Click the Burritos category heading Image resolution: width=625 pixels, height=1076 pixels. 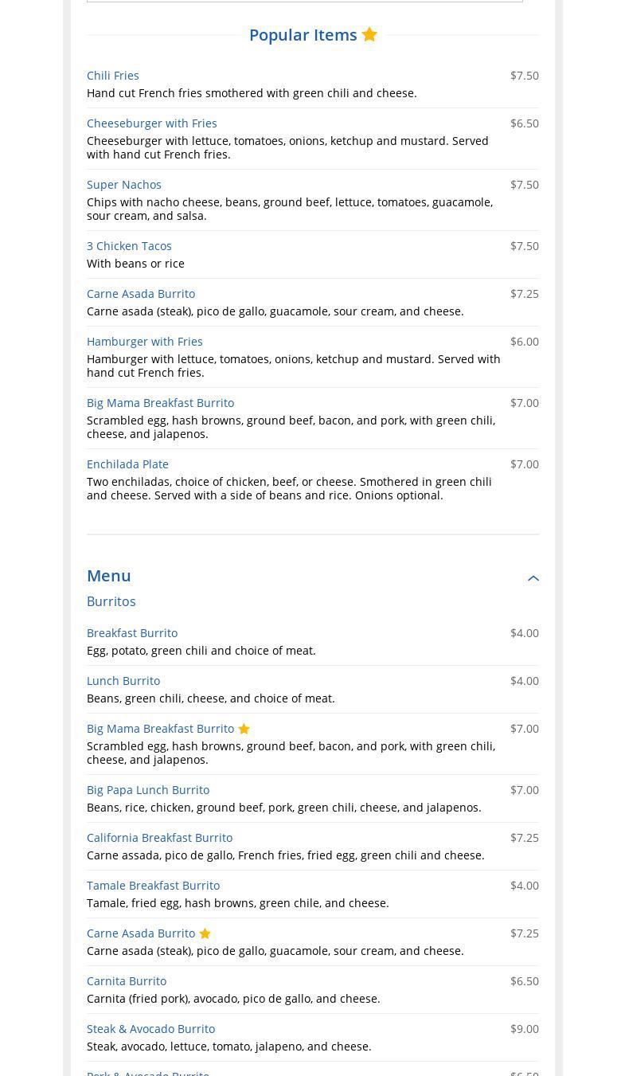[111, 601]
